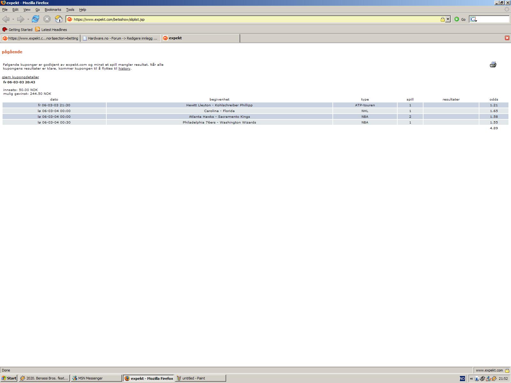Click the Start button

pyautogui.click(x=9, y=378)
